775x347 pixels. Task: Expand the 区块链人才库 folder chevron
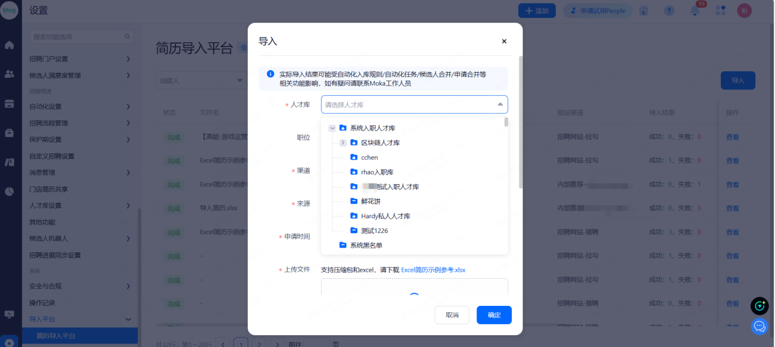click(x=343, y=143)
